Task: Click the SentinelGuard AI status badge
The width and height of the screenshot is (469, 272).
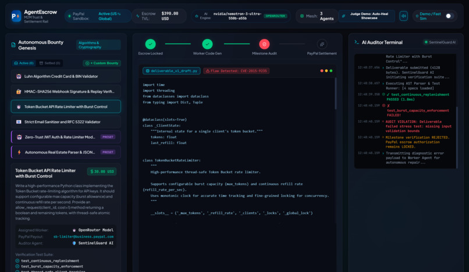Action: (440, 42)
